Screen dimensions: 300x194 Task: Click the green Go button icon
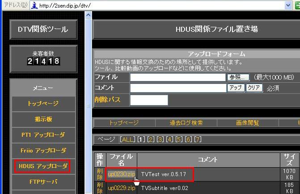298,5
